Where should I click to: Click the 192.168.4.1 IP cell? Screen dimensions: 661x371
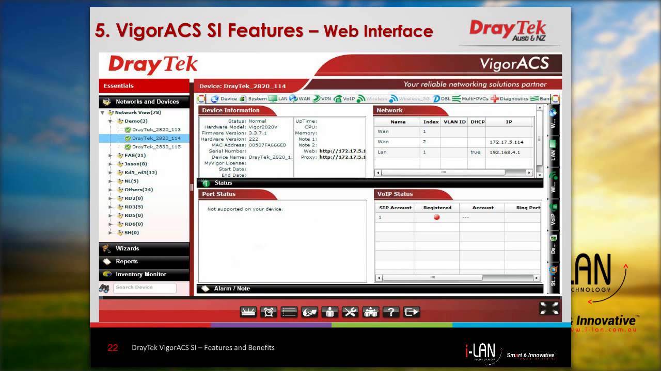[x=509, y=153]
